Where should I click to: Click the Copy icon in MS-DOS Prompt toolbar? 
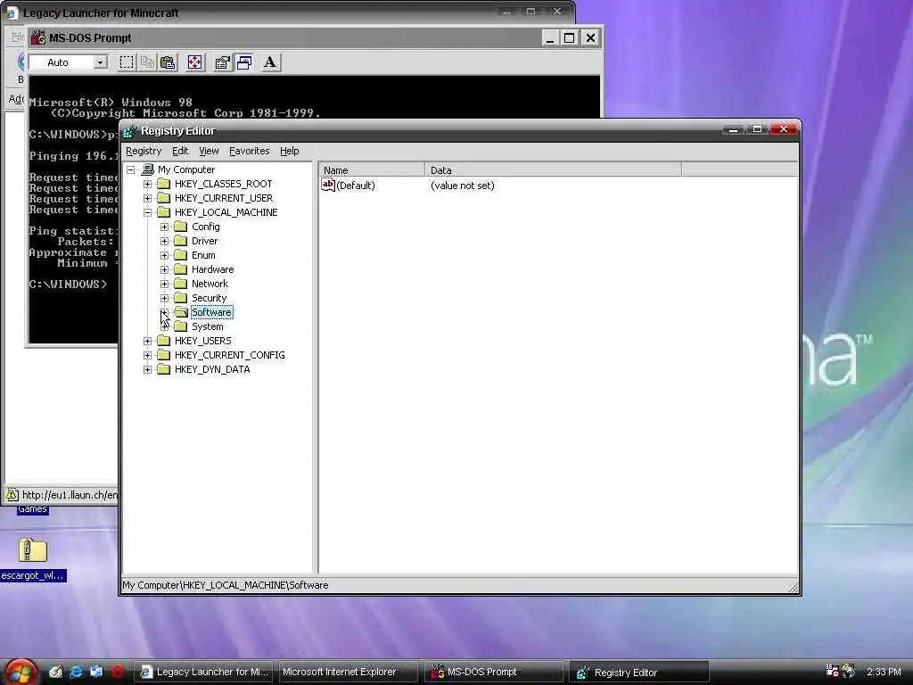click(x=147, y=62)
